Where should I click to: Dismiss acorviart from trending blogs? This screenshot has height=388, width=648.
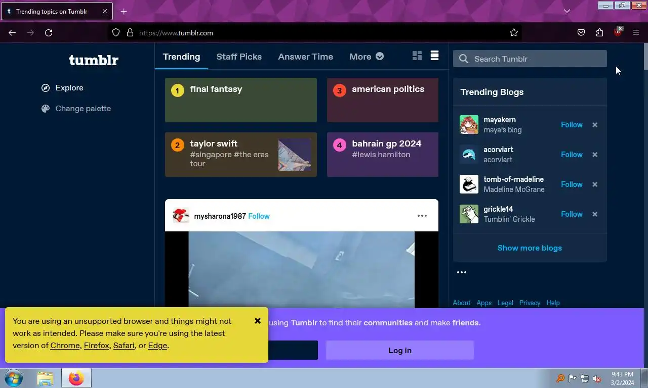click(x=595, y=155)
